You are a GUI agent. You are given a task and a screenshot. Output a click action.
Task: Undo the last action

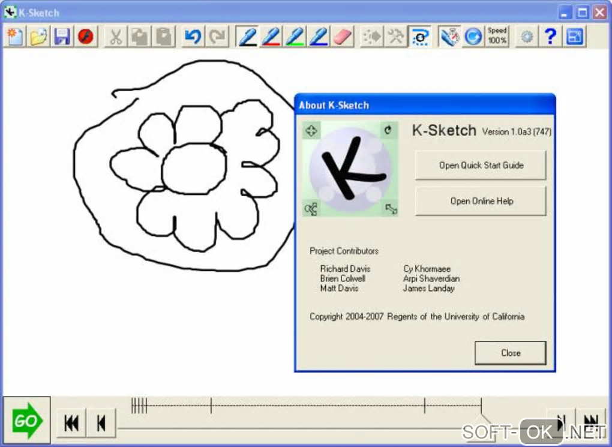[x=193, y=37]
